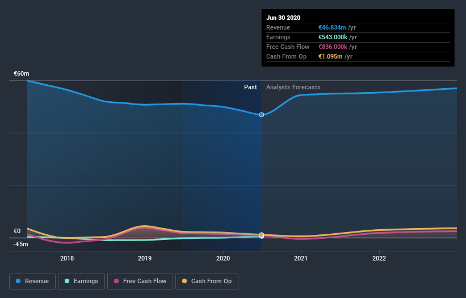Toggle the Revenue legend button
Viewport: 466px width, 298px height.
32,282
